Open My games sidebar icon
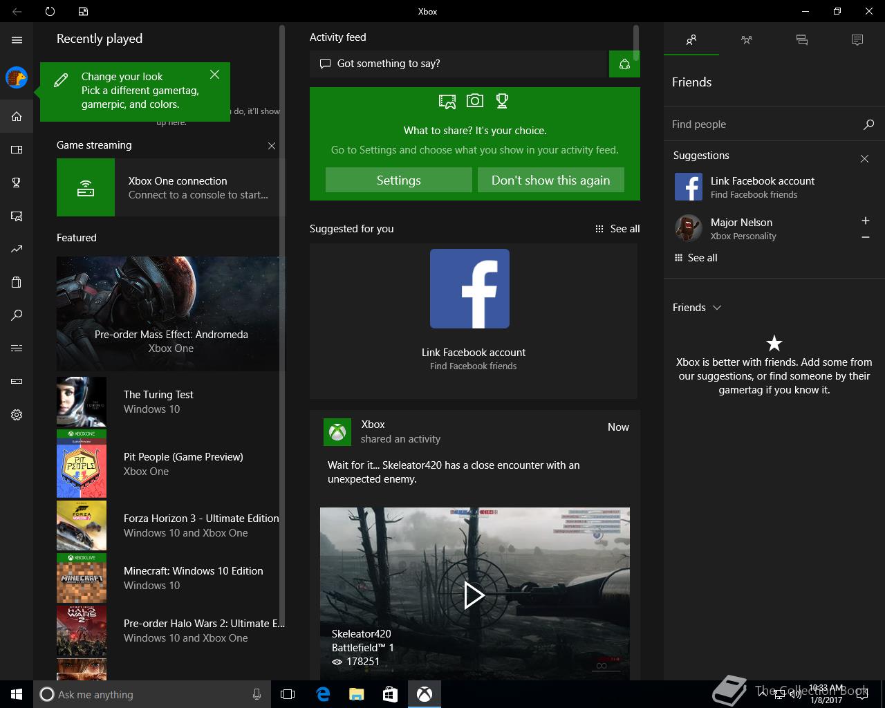This screenshot has width=885, height=708. pyautogui.click(x=17, y=149)
